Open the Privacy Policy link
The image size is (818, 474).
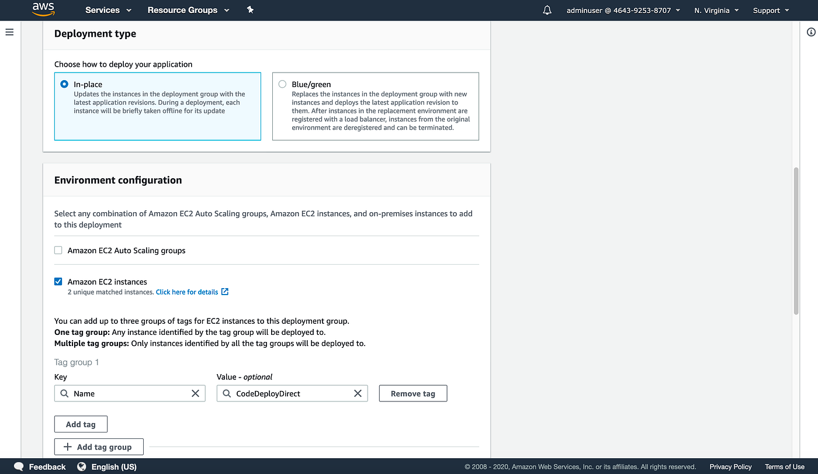730,466
